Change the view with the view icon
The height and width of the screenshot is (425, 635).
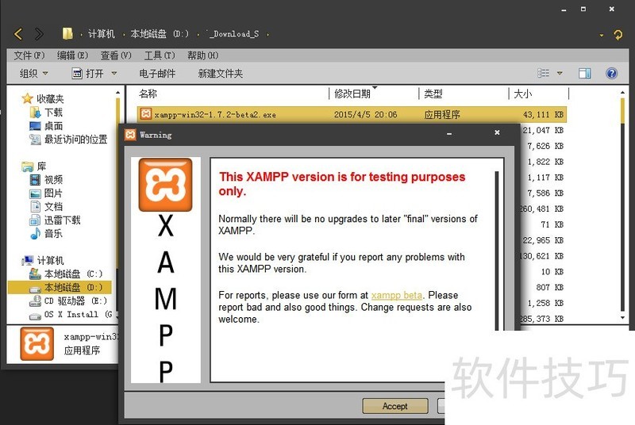[543, 73]
